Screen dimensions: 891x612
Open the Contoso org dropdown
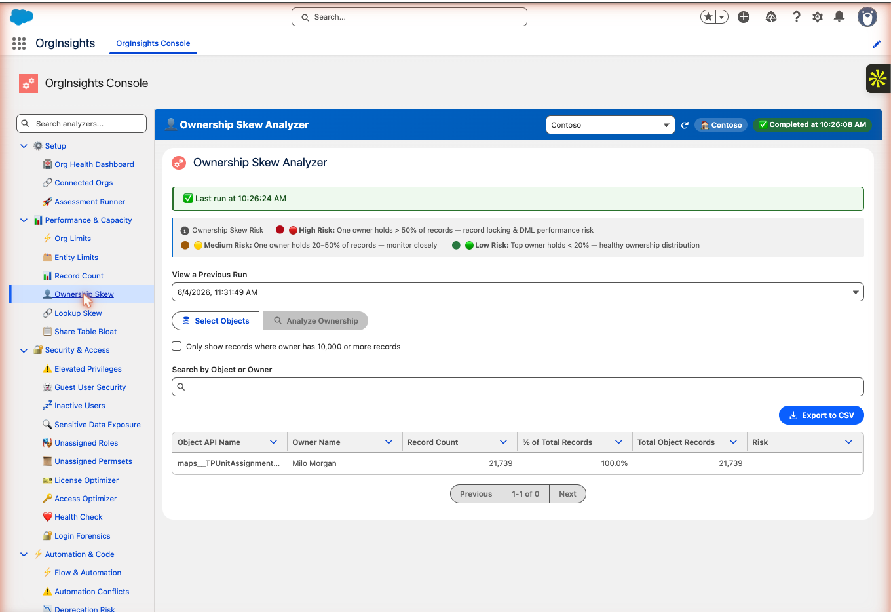(x=610, y=125)
